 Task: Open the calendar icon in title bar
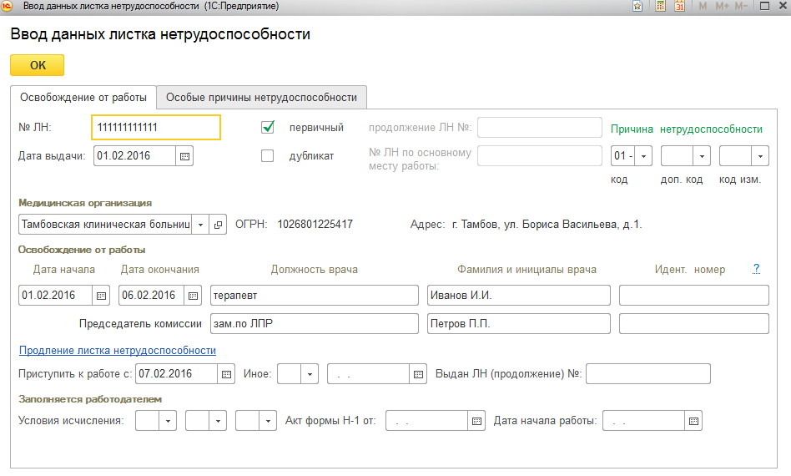coord(679,6)
